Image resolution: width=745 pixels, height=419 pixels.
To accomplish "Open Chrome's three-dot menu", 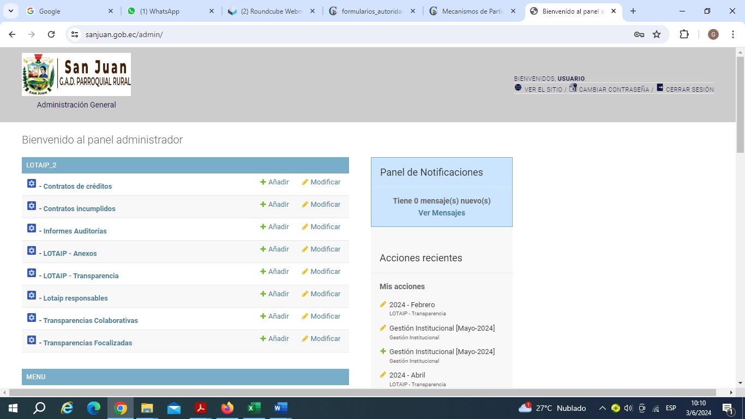I will click(733, 34).
